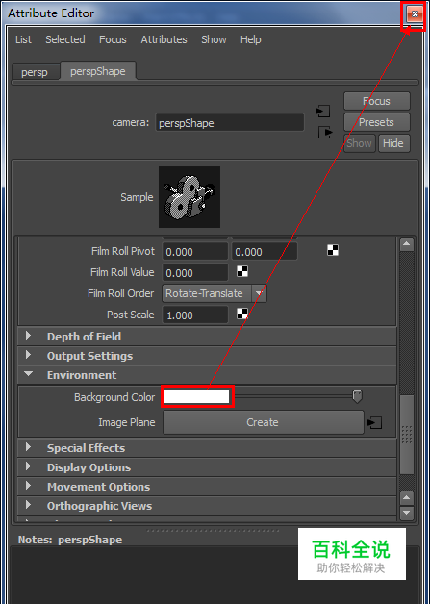Click map button next to Film Roll Value

tap(242, 271)
